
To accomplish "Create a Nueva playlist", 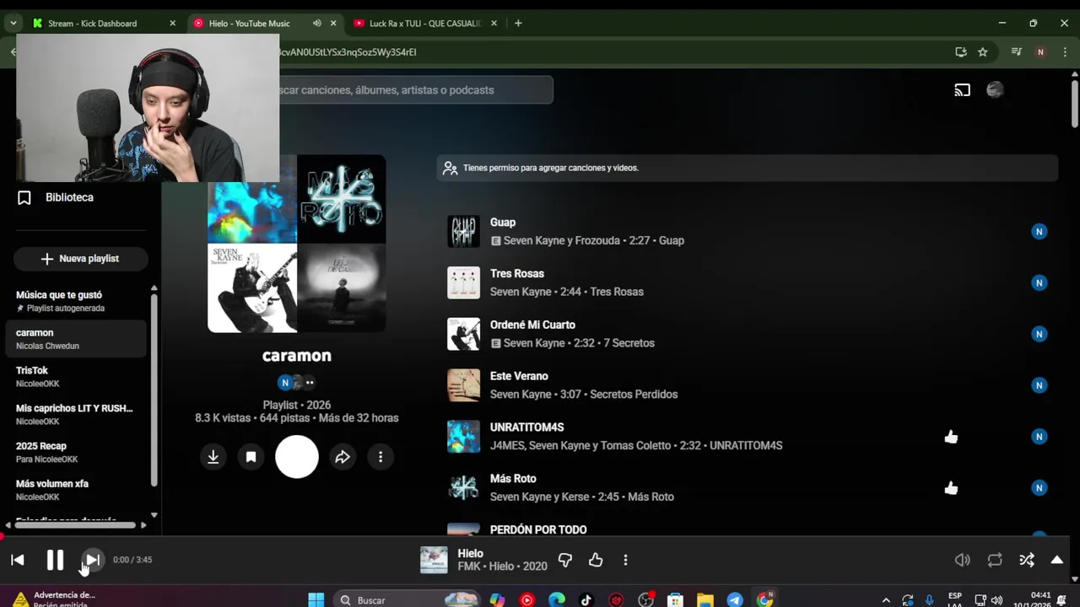I will coord(81,259).
